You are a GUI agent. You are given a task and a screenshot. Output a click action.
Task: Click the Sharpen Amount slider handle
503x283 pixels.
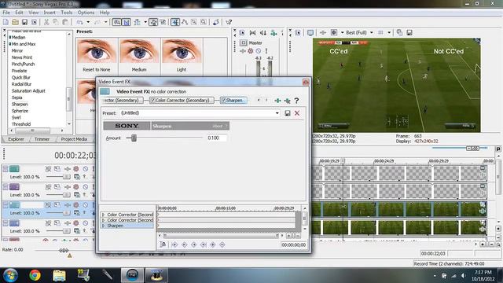click(x=134, y=138)
